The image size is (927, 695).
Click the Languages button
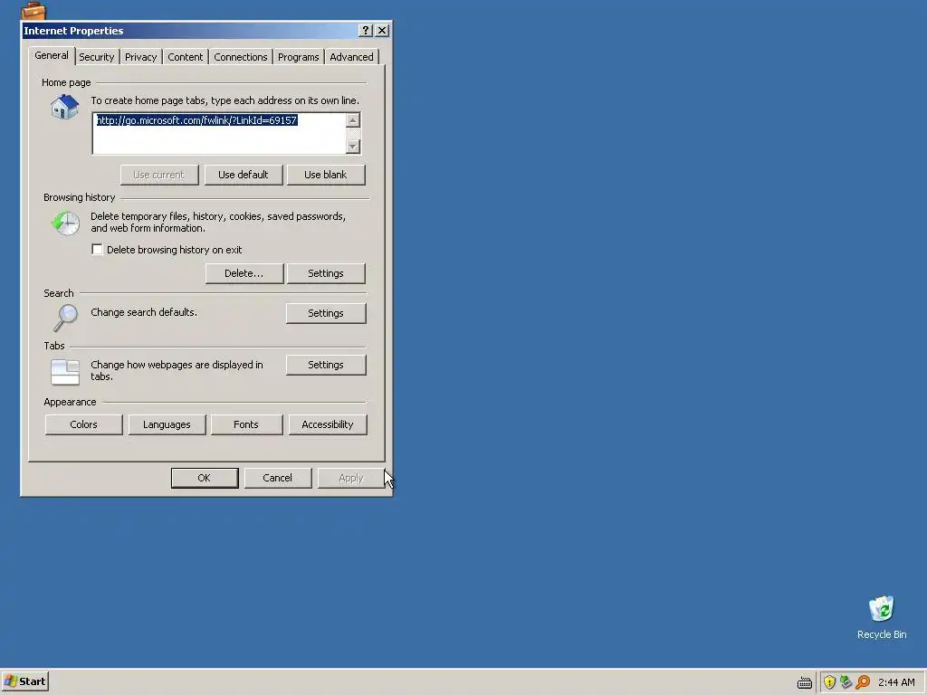[167, 424]
